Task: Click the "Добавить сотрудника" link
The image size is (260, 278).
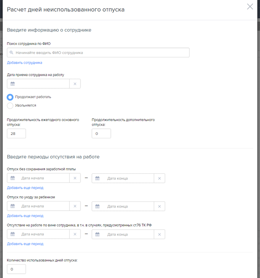Action: click(24, 63)
